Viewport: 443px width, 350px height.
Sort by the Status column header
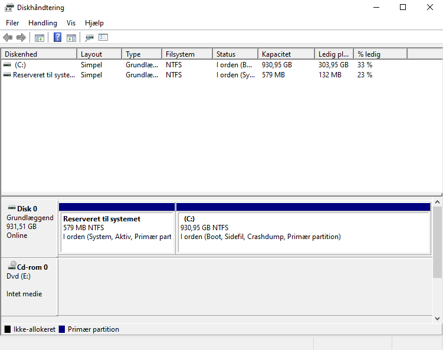click(x=235, y=54)
